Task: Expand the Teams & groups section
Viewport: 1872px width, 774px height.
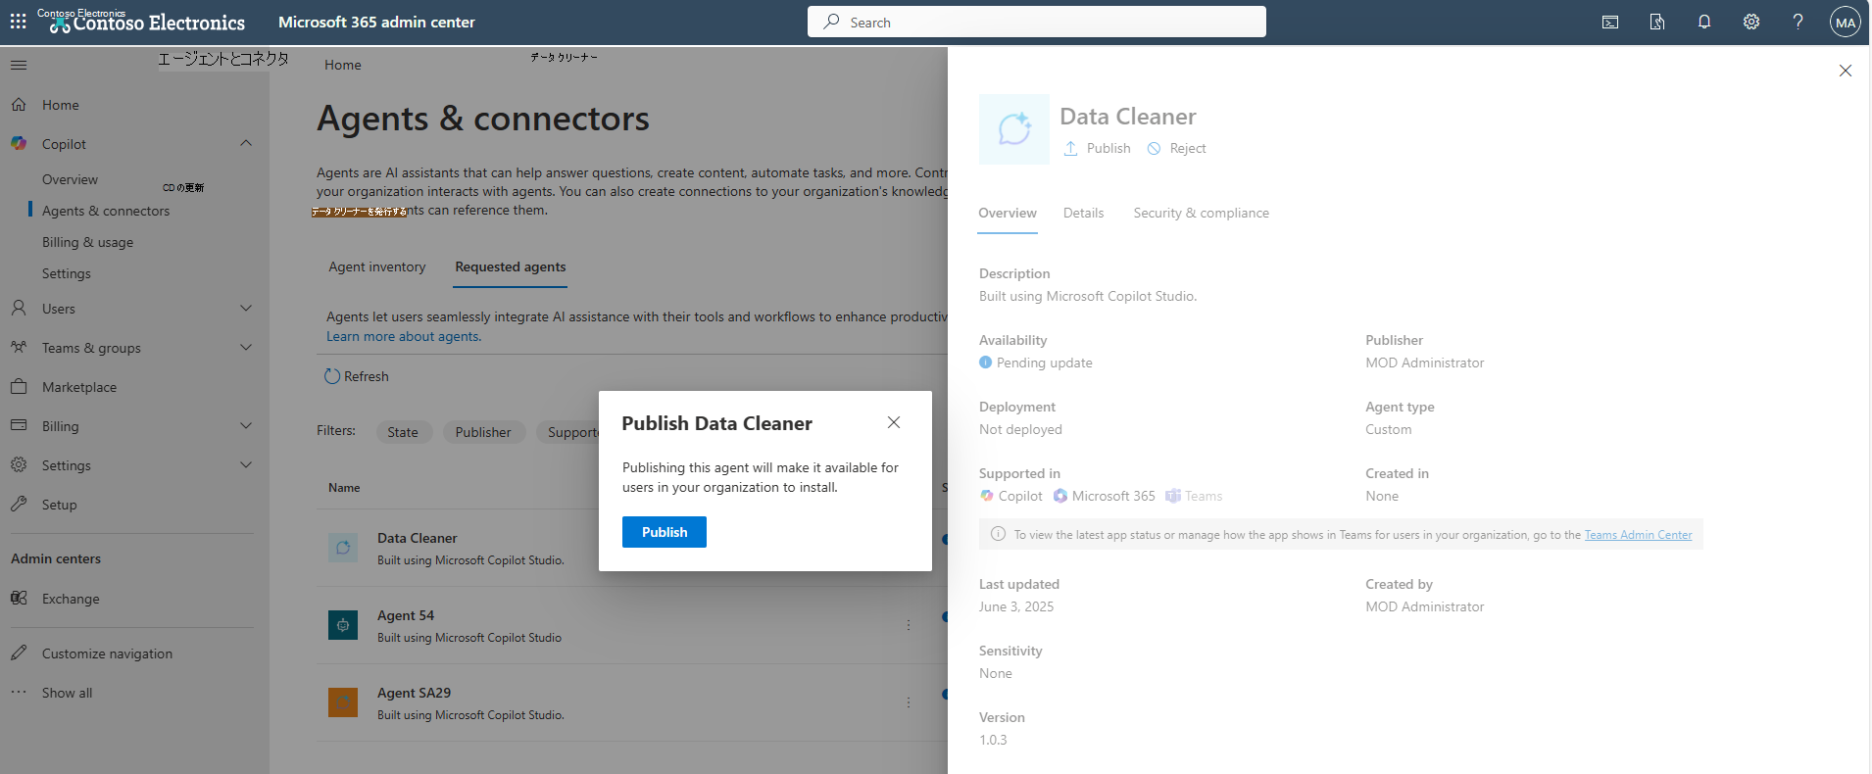Action: [246, 348]
